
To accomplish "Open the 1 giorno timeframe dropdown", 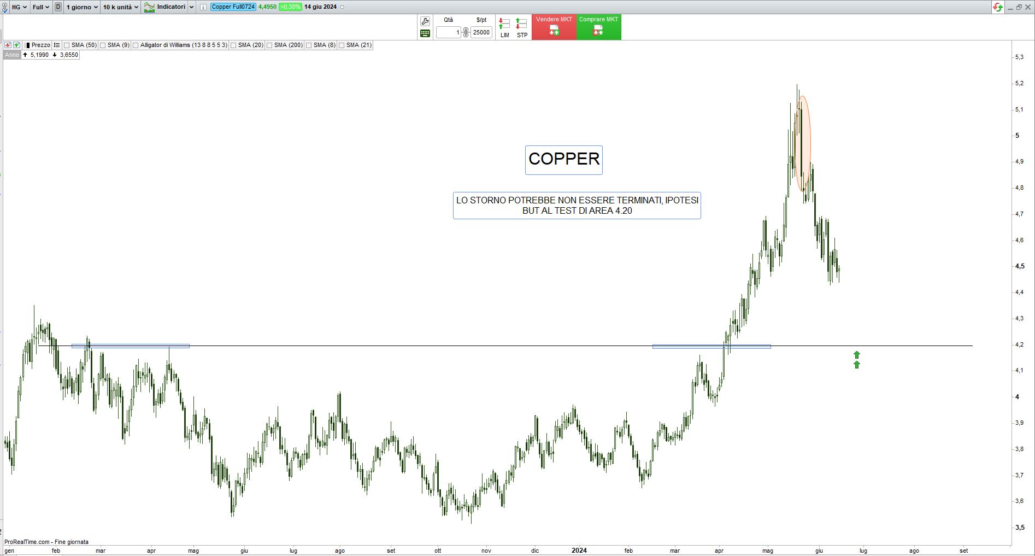I will (82, 7).
